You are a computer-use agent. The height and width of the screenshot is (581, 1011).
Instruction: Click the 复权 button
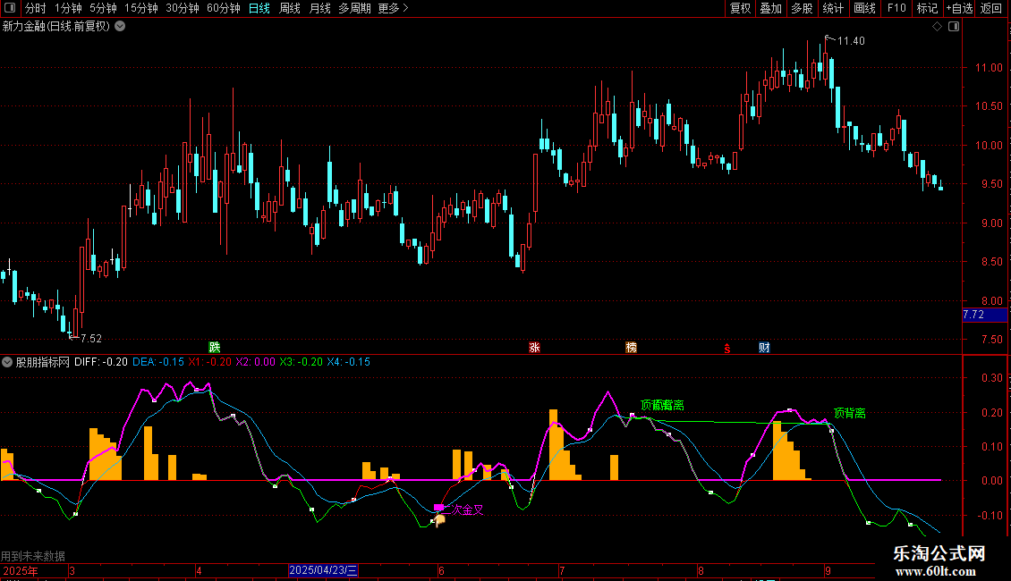click(740, 8)
